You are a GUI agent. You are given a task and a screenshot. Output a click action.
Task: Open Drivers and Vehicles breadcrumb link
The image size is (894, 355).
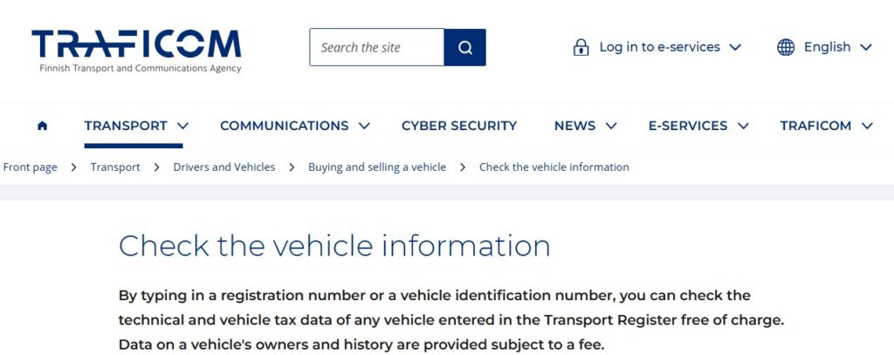tap(224, 167)
